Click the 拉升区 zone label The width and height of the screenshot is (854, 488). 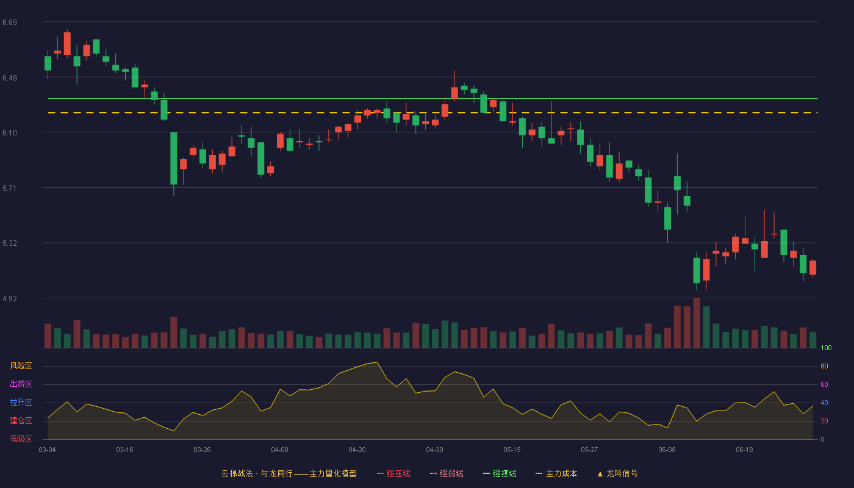tap(21, 403)
